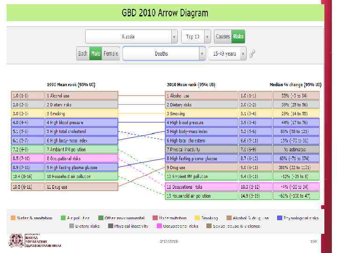Choose Both sexes
The width and height of the screenshot is (337, 253).
coord(83,53)
